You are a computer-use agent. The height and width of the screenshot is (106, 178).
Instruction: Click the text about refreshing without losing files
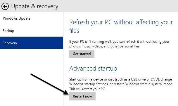click(x=119, y=44)
